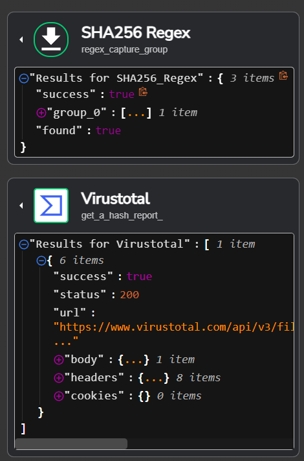Collapse "Results for Virustotal" JSON node

coord(24,244)
